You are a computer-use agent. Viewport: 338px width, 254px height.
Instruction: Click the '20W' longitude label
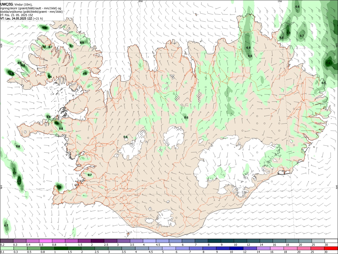pos(140,1)
